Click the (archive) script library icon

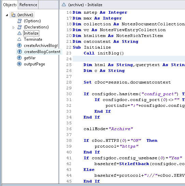[x=13, y=15]
